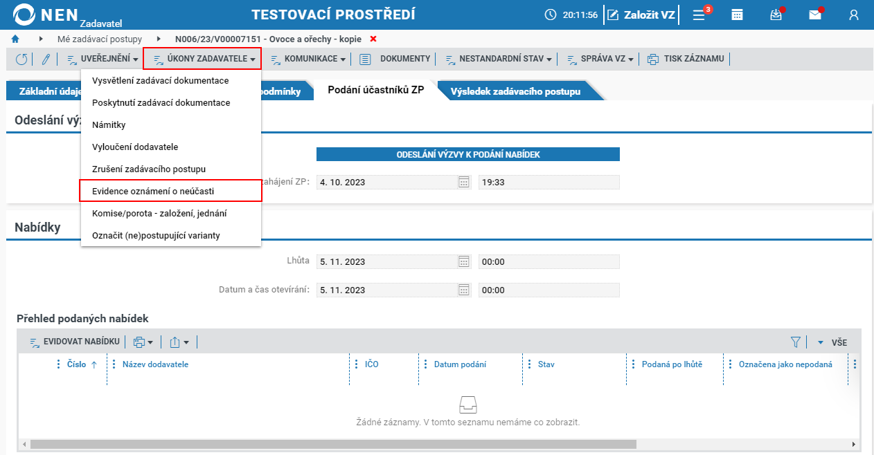Open the print dropdown in offers toolbar
Viewport: 874px width, 455px height.
click(143, 342)
